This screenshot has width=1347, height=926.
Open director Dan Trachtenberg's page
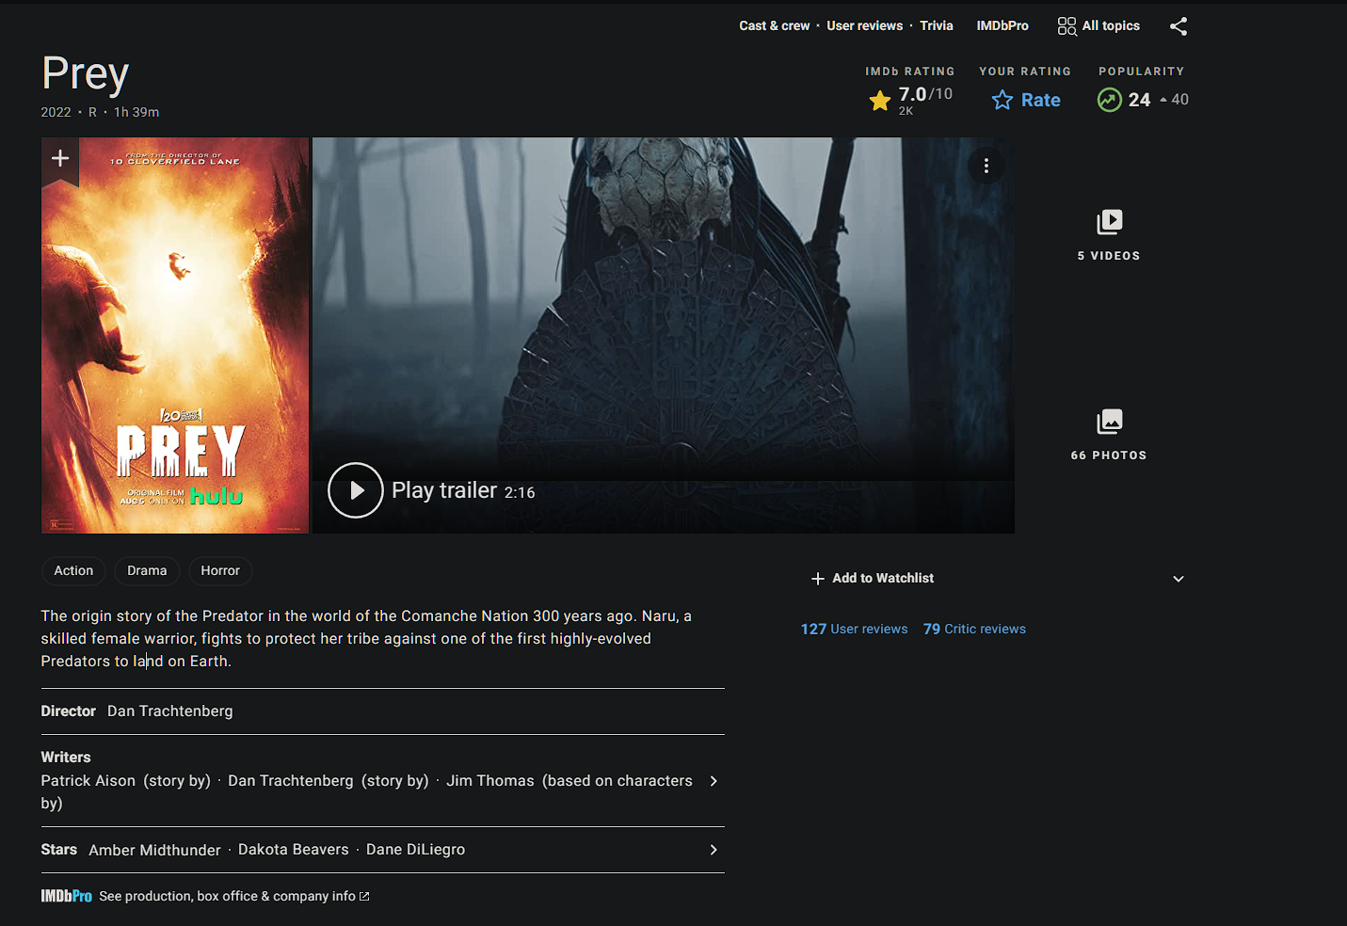[170, 711]
